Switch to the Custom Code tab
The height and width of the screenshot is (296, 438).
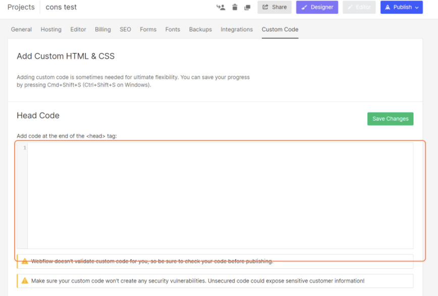tap(280, 29)
